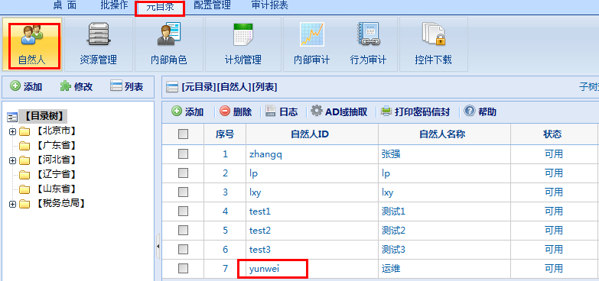This screenshot has width=599, height=281.
Task: Click the red 删除 button
Action: [236, 111]
